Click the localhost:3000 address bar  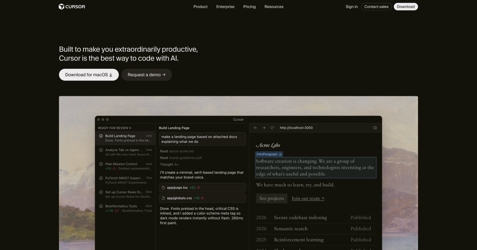(296, 128)
